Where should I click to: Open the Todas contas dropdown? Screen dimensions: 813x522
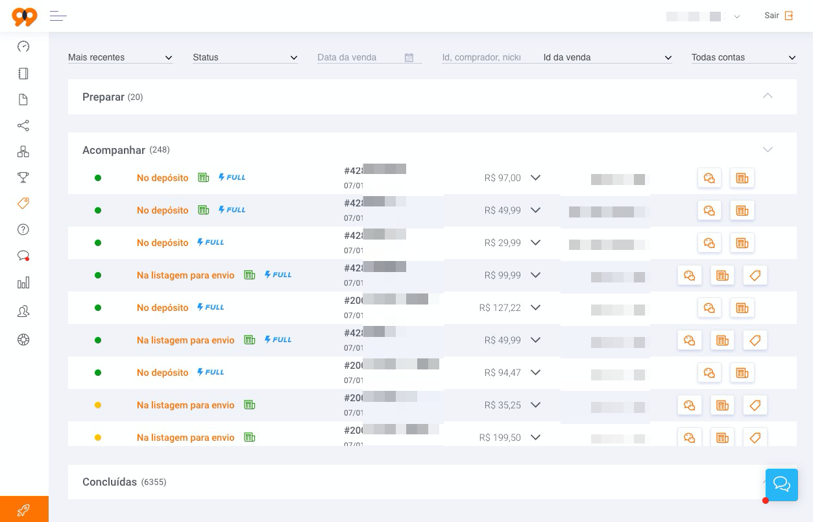tap(744, 57)
